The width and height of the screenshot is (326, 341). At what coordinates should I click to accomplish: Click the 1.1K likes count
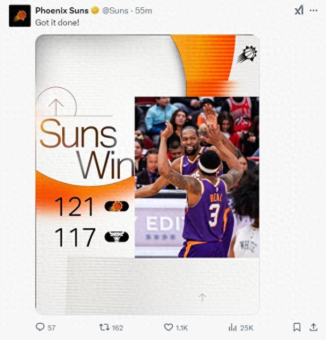pyautogui.click(x=182, y=328)
